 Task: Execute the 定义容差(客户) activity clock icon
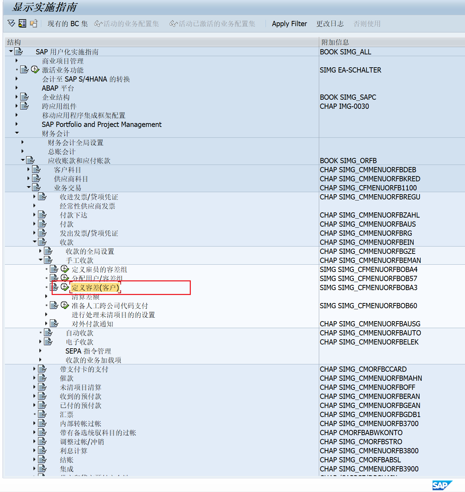pos(65,287)
